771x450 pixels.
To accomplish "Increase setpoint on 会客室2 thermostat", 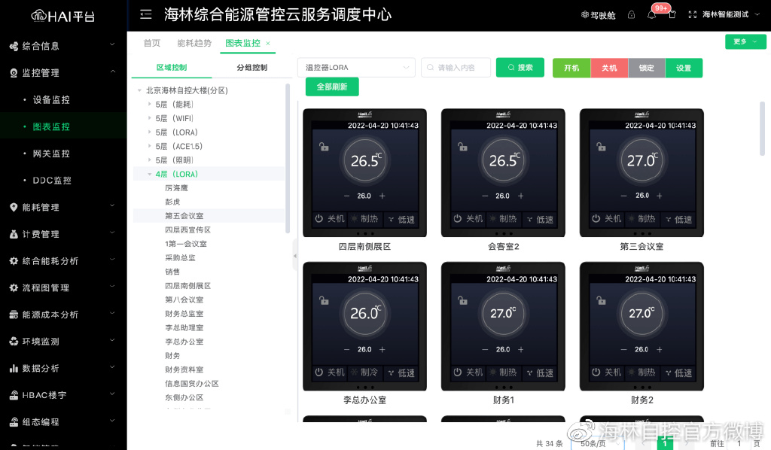I will pos(521,196).
